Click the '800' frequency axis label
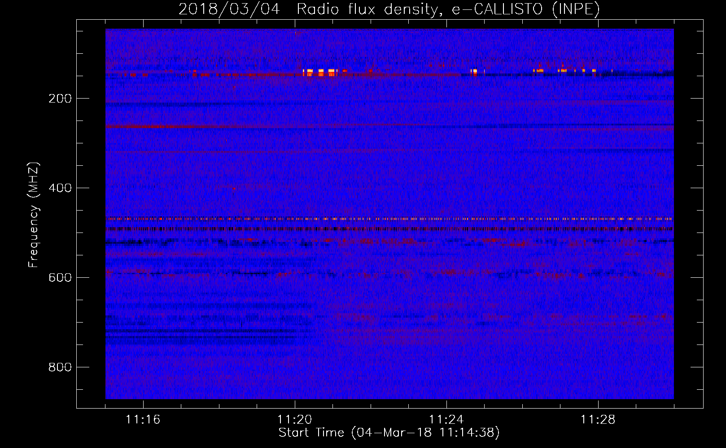 60,367
